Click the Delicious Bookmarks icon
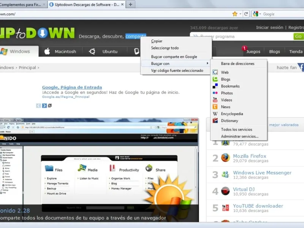 215,86
